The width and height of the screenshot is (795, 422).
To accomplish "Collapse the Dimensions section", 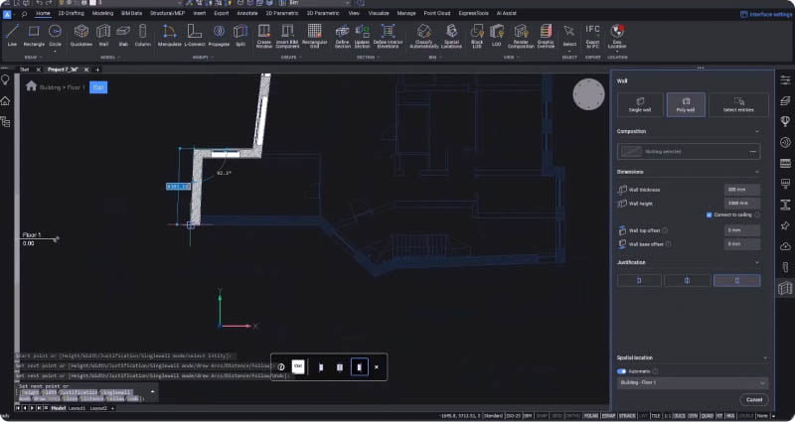I will click(757, 172).
